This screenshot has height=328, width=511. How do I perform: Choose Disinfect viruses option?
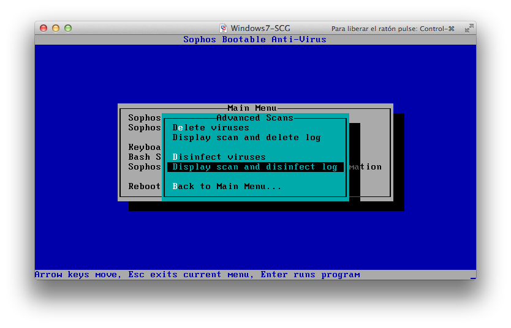coord(219,157)
